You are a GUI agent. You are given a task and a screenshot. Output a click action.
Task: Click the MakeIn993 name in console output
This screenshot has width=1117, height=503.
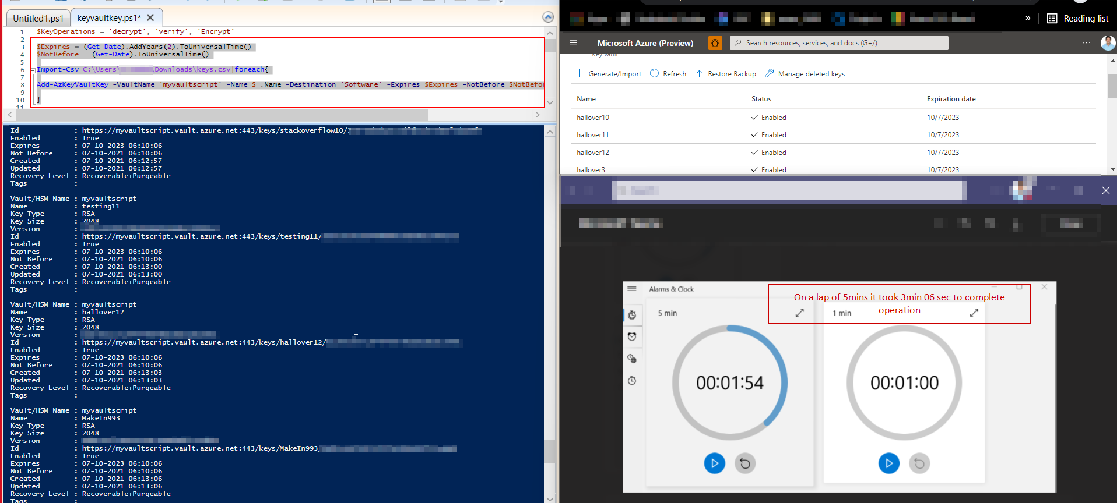tap(101, 419)
